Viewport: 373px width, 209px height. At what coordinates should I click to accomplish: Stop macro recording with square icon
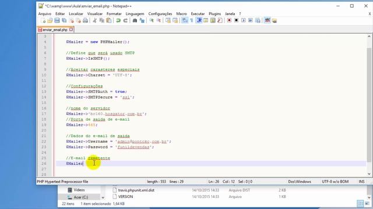[236, 21]
